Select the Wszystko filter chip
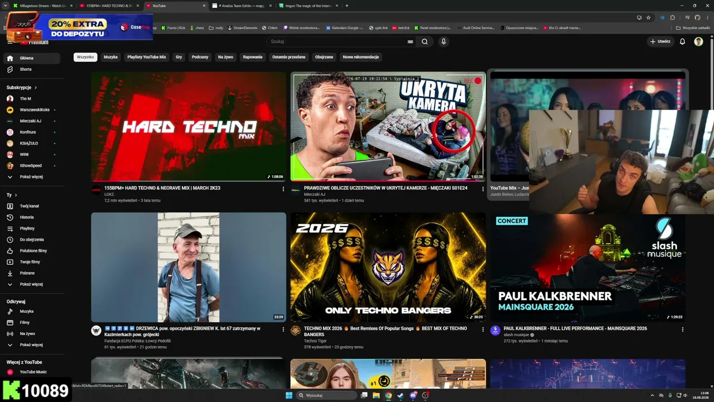 pos(85,57)
